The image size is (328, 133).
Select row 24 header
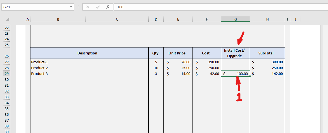click(x=7, y=39)
